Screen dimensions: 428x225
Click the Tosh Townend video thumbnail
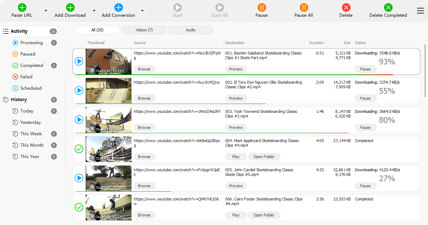point(109,120)
